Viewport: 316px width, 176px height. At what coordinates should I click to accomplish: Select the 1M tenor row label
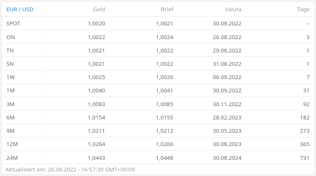coord(11,90)
